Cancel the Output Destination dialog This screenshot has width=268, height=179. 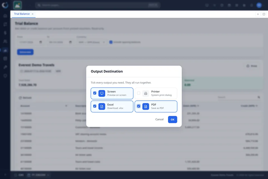[x=159, y=119]
